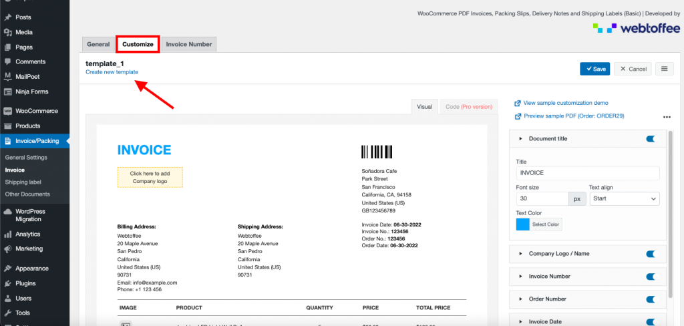Open the Posts pin icon in sidebar
The width and height of the screenshot is (684, 326).
(7, 17)
